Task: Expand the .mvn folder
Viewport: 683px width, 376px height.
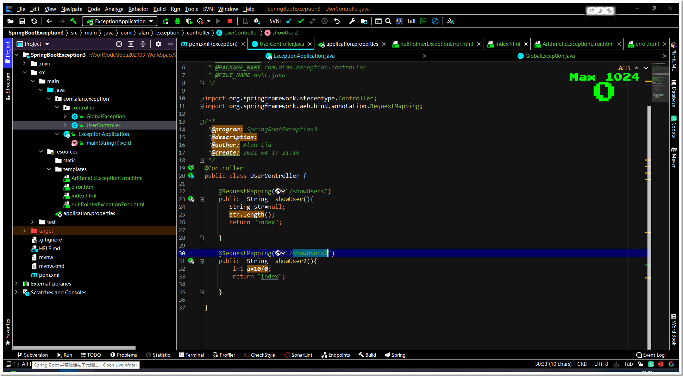Action: pyautogui.click(x=24, y=63)
